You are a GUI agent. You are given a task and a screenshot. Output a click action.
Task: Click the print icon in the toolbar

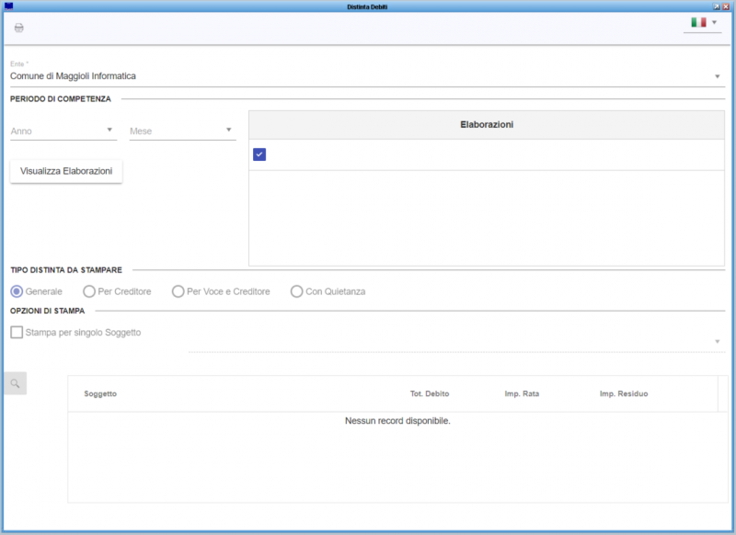[18, 28]
